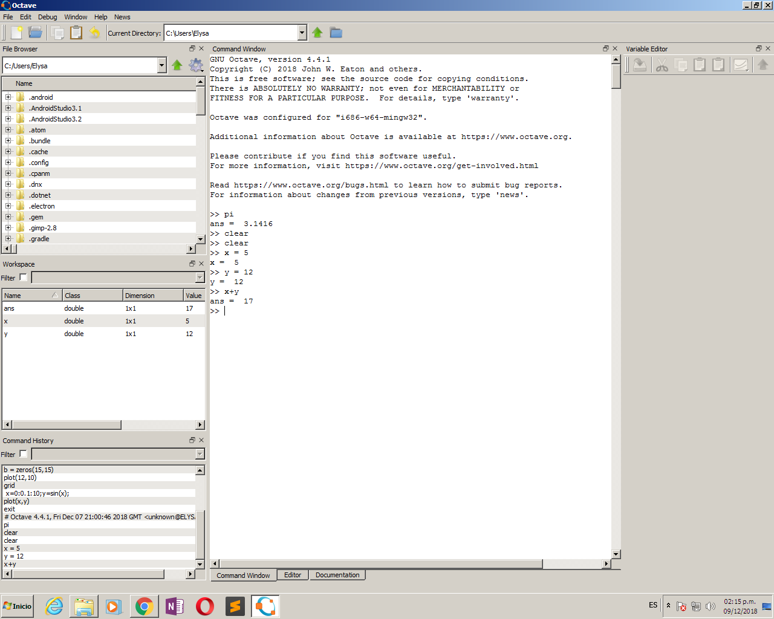The image size is (774, 619).
Task: Click the File Browser green up arrow
Action: coord(177,65)
